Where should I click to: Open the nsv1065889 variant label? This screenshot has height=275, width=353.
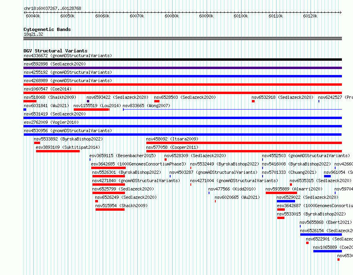333,247
